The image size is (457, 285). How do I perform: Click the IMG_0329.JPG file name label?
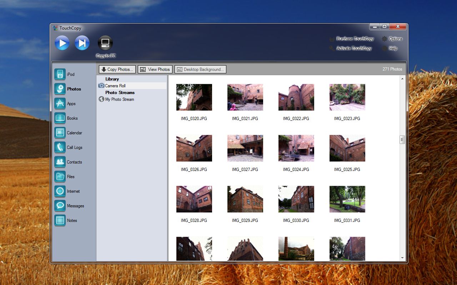click(245, 221)
